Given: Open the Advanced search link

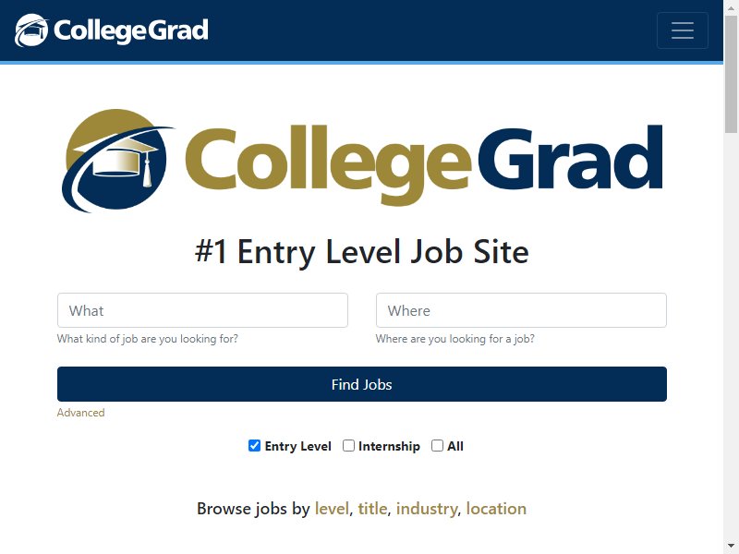Looking at the screenshot, I should [x=80, y=413].
